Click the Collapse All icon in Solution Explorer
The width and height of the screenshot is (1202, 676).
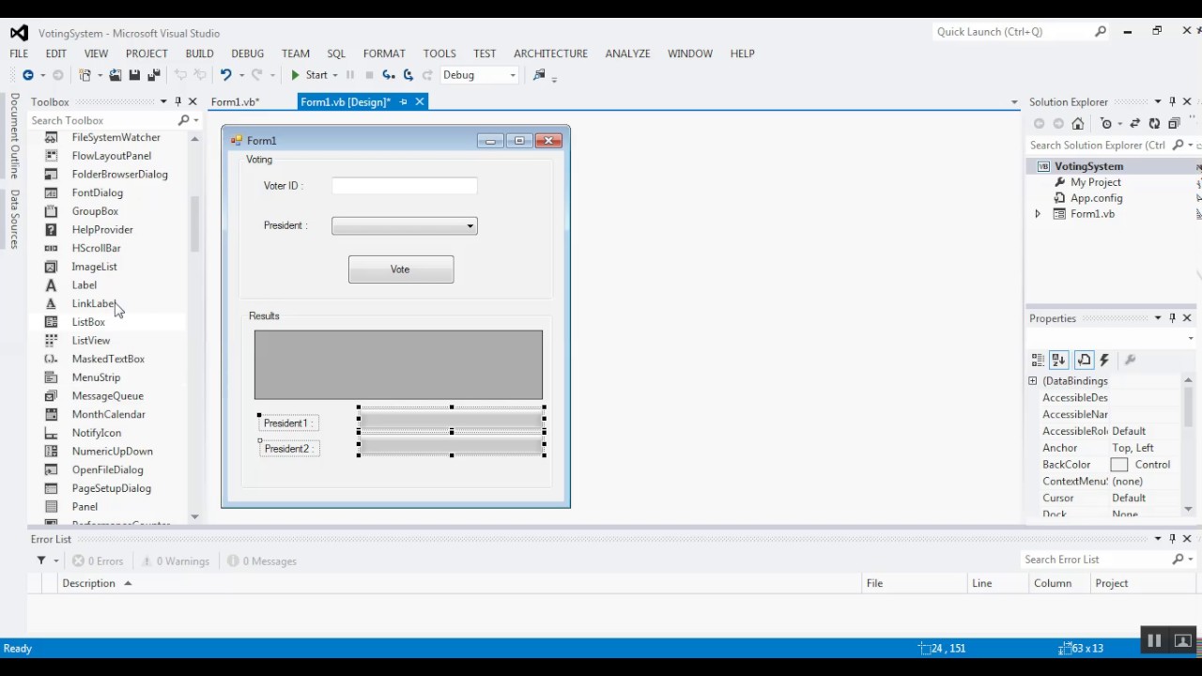pos(1174,124)
